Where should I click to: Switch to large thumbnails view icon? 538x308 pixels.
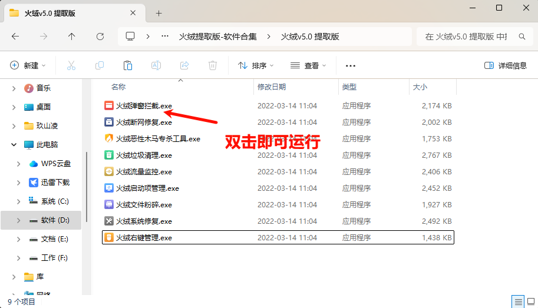(531, 302)
